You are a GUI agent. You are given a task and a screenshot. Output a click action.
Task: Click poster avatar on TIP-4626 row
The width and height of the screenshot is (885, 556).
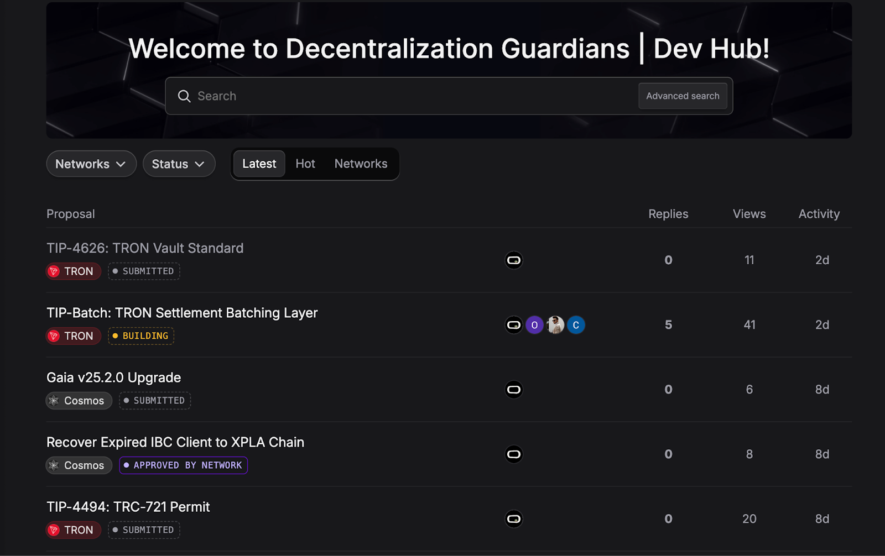click(514, 260)
